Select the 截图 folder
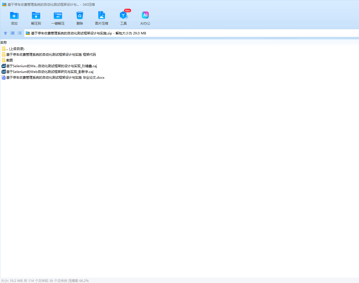 (9, 60)
